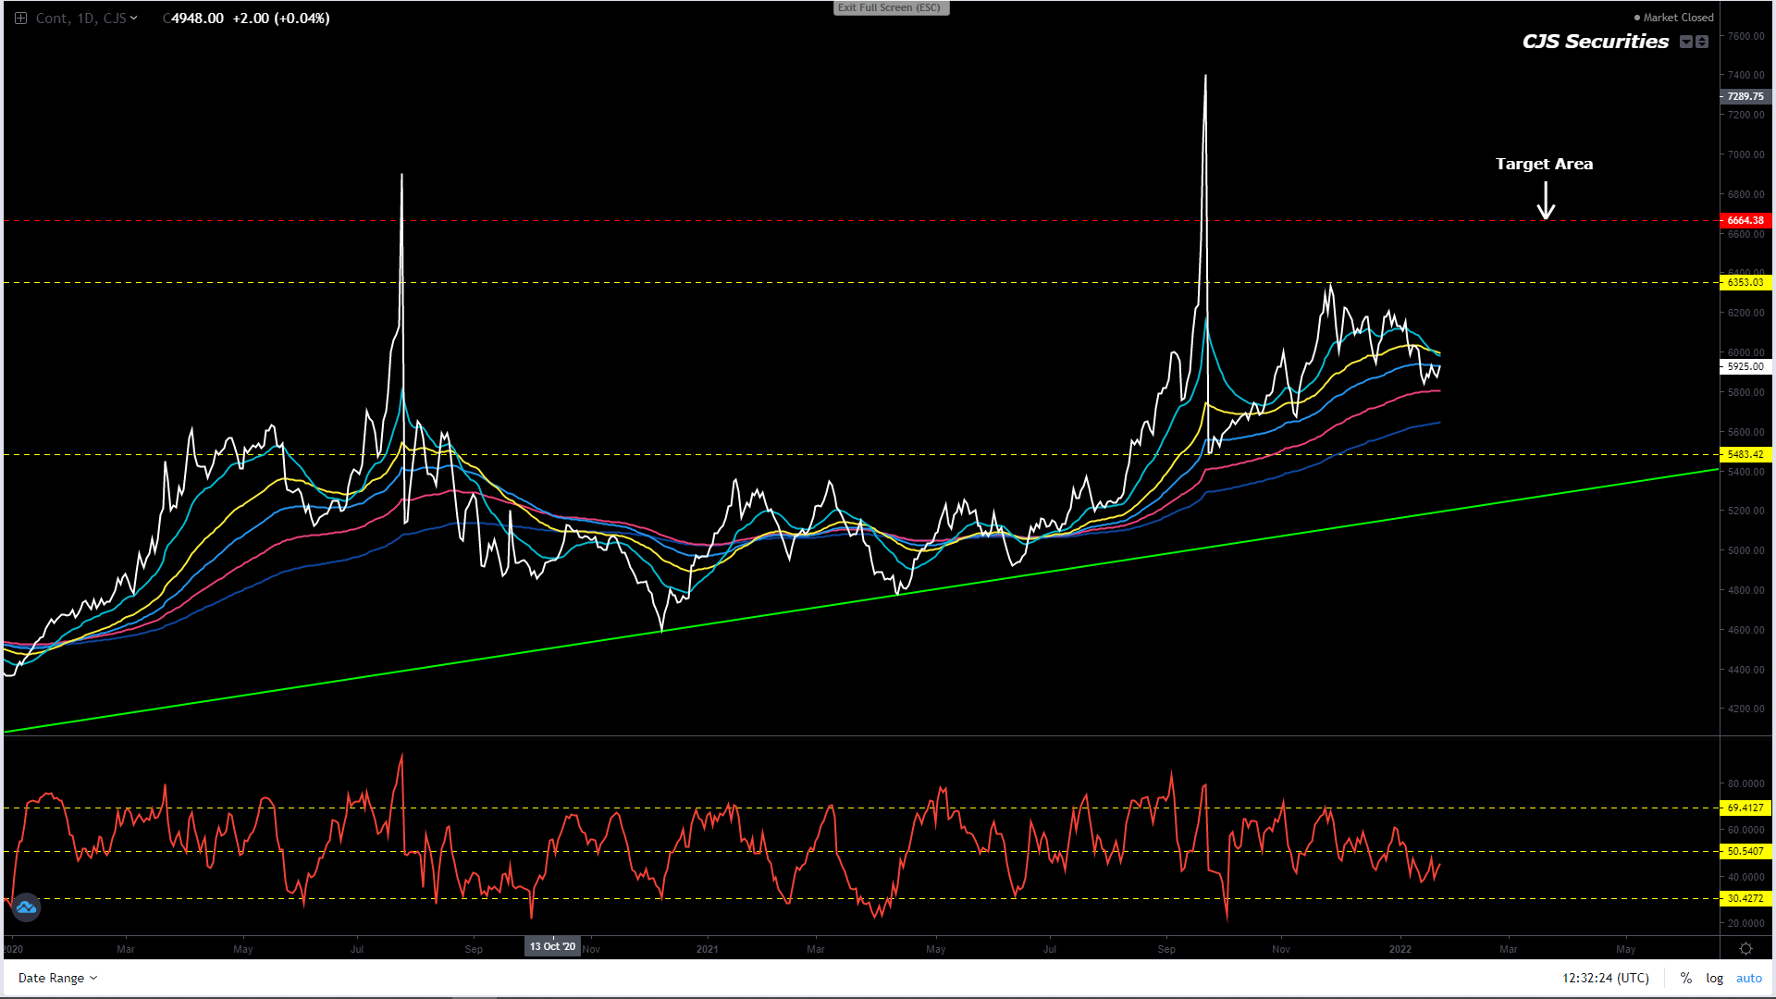Click the 12:32:24 (UTC) timezone selector
The height and width of the screenshot is (999, 1776).
[1605, 979]
